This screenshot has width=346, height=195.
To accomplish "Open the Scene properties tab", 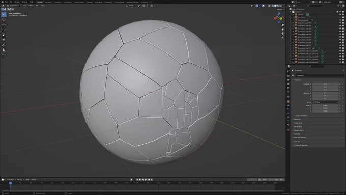I will (x=288, y=88).
